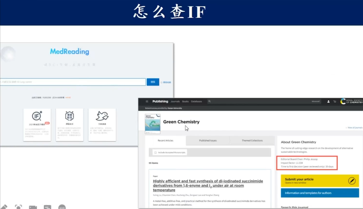
Task: Open the RSC hamburger menu icon
Action: (x=147, y=101)
